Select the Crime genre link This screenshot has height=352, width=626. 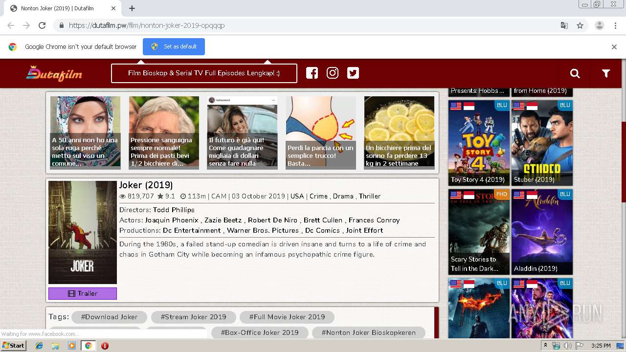(318, 196)
